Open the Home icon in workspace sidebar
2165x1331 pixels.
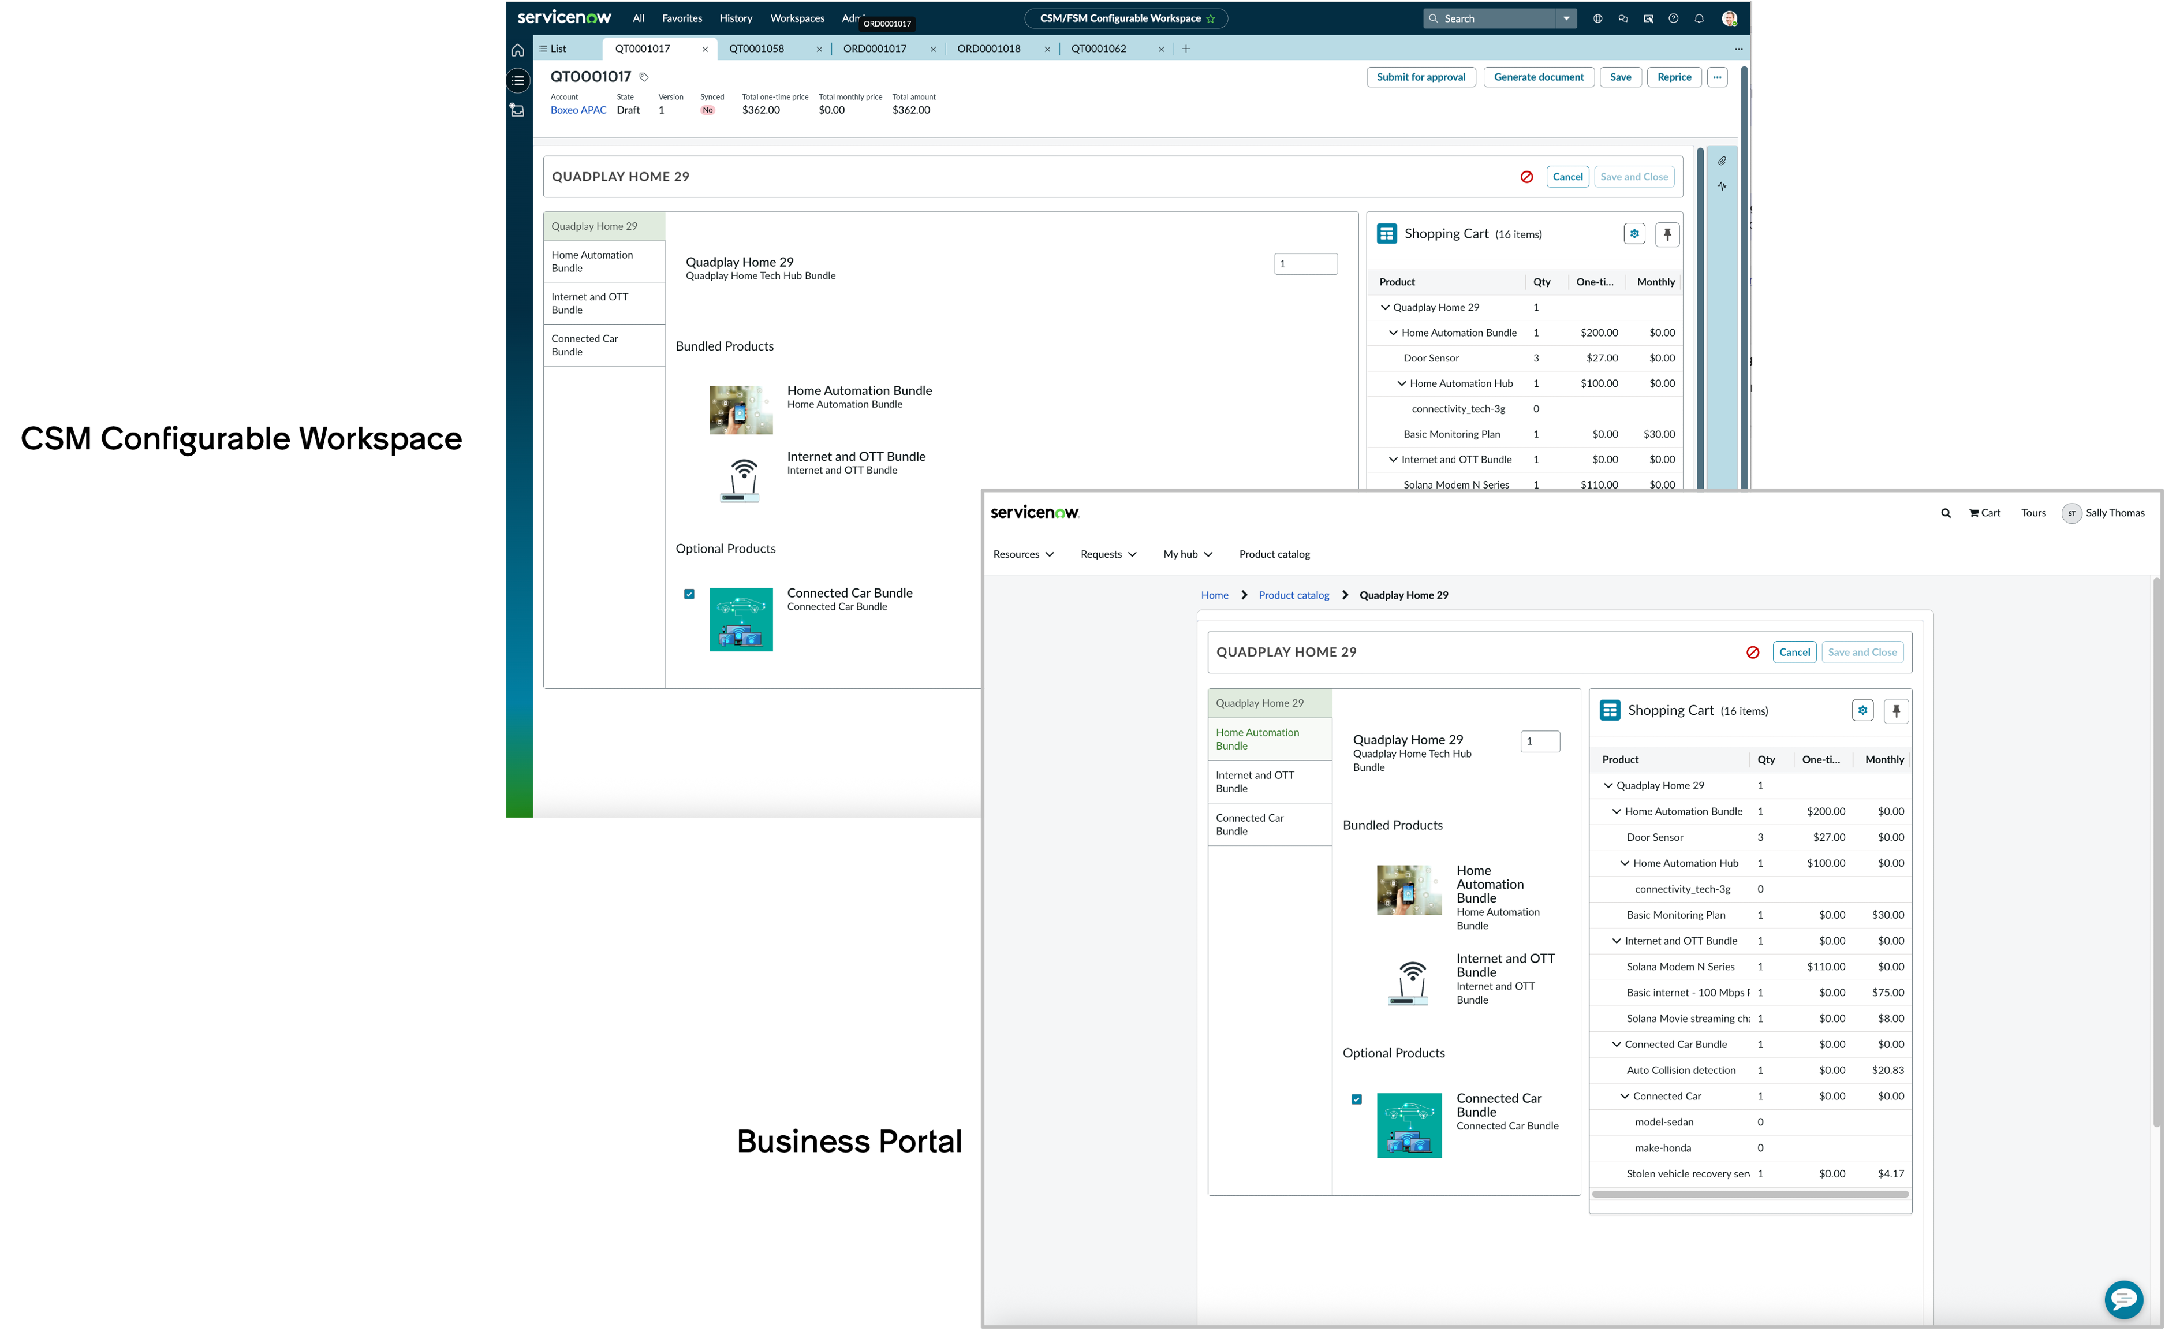tap(517, 50)
